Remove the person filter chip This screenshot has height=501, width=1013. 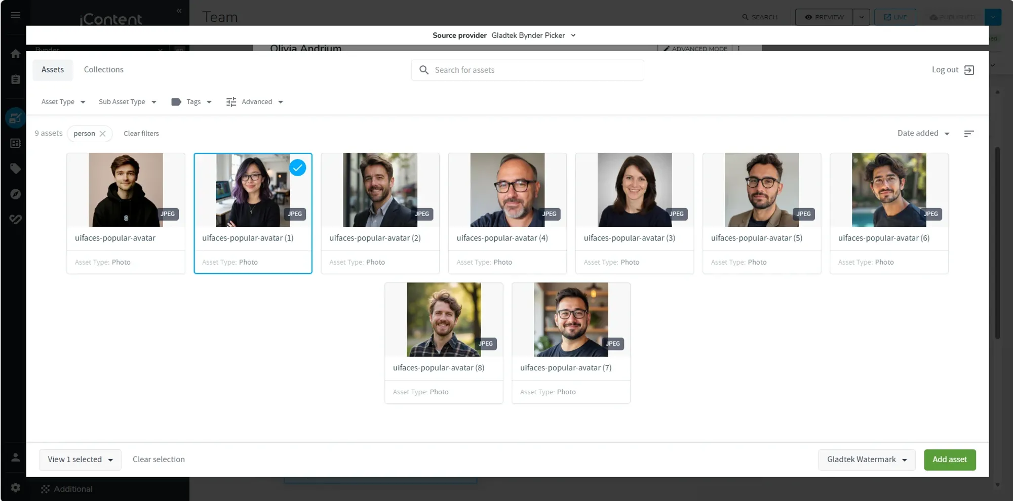pos(102,134)
